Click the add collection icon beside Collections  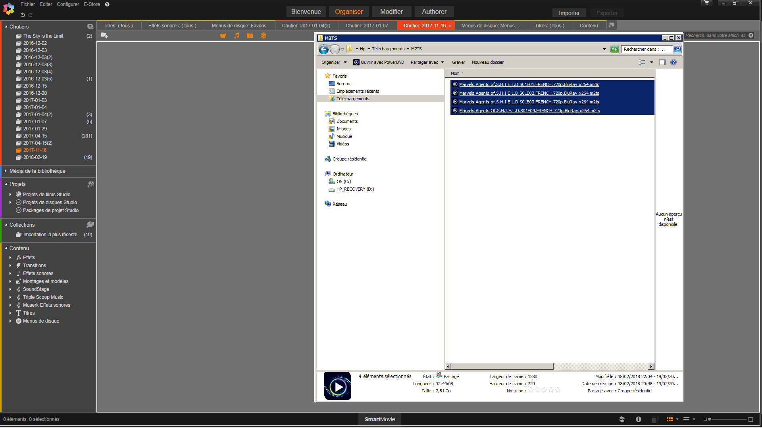click(90, 225)
